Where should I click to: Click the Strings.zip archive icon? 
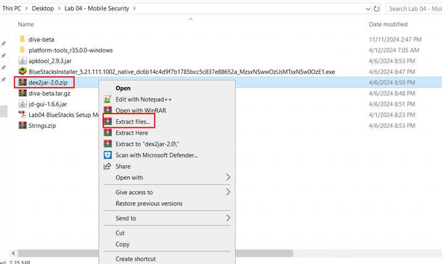coord(23,125)
